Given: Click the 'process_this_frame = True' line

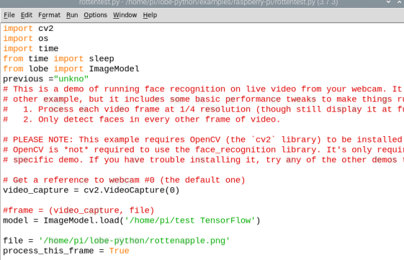Looking at the screenshot, I should coord(66,251).
